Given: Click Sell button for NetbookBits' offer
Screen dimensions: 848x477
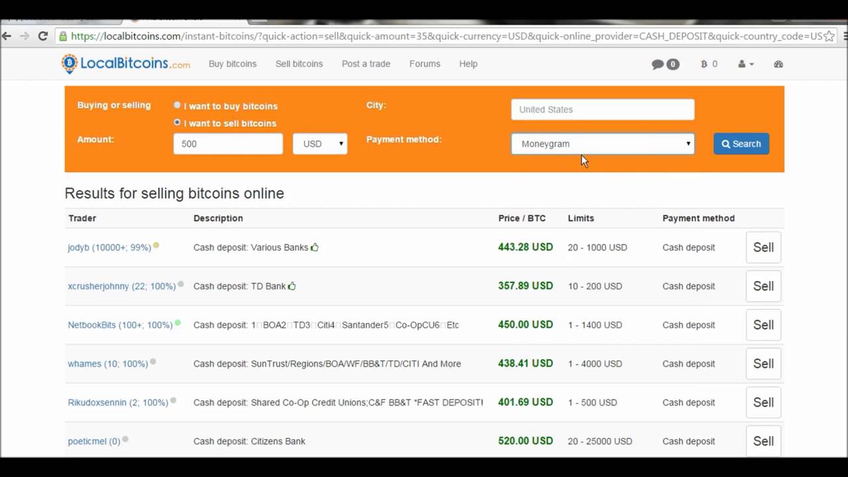Looking at the screenshot, I should click(763, 325).
